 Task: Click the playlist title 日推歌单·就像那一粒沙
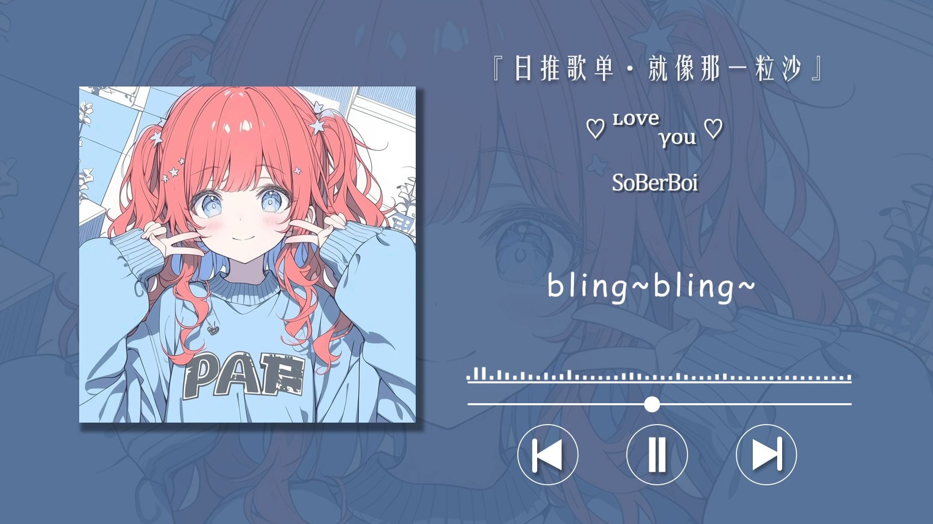coord(657,69)
